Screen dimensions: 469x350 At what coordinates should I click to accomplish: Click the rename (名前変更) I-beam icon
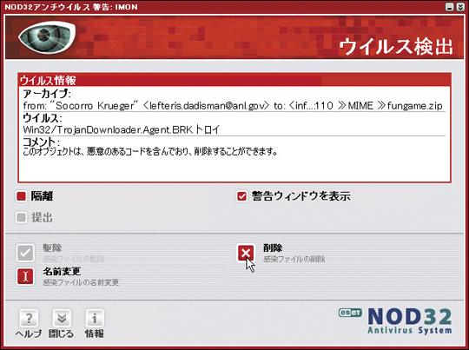[x=25, y=276]
